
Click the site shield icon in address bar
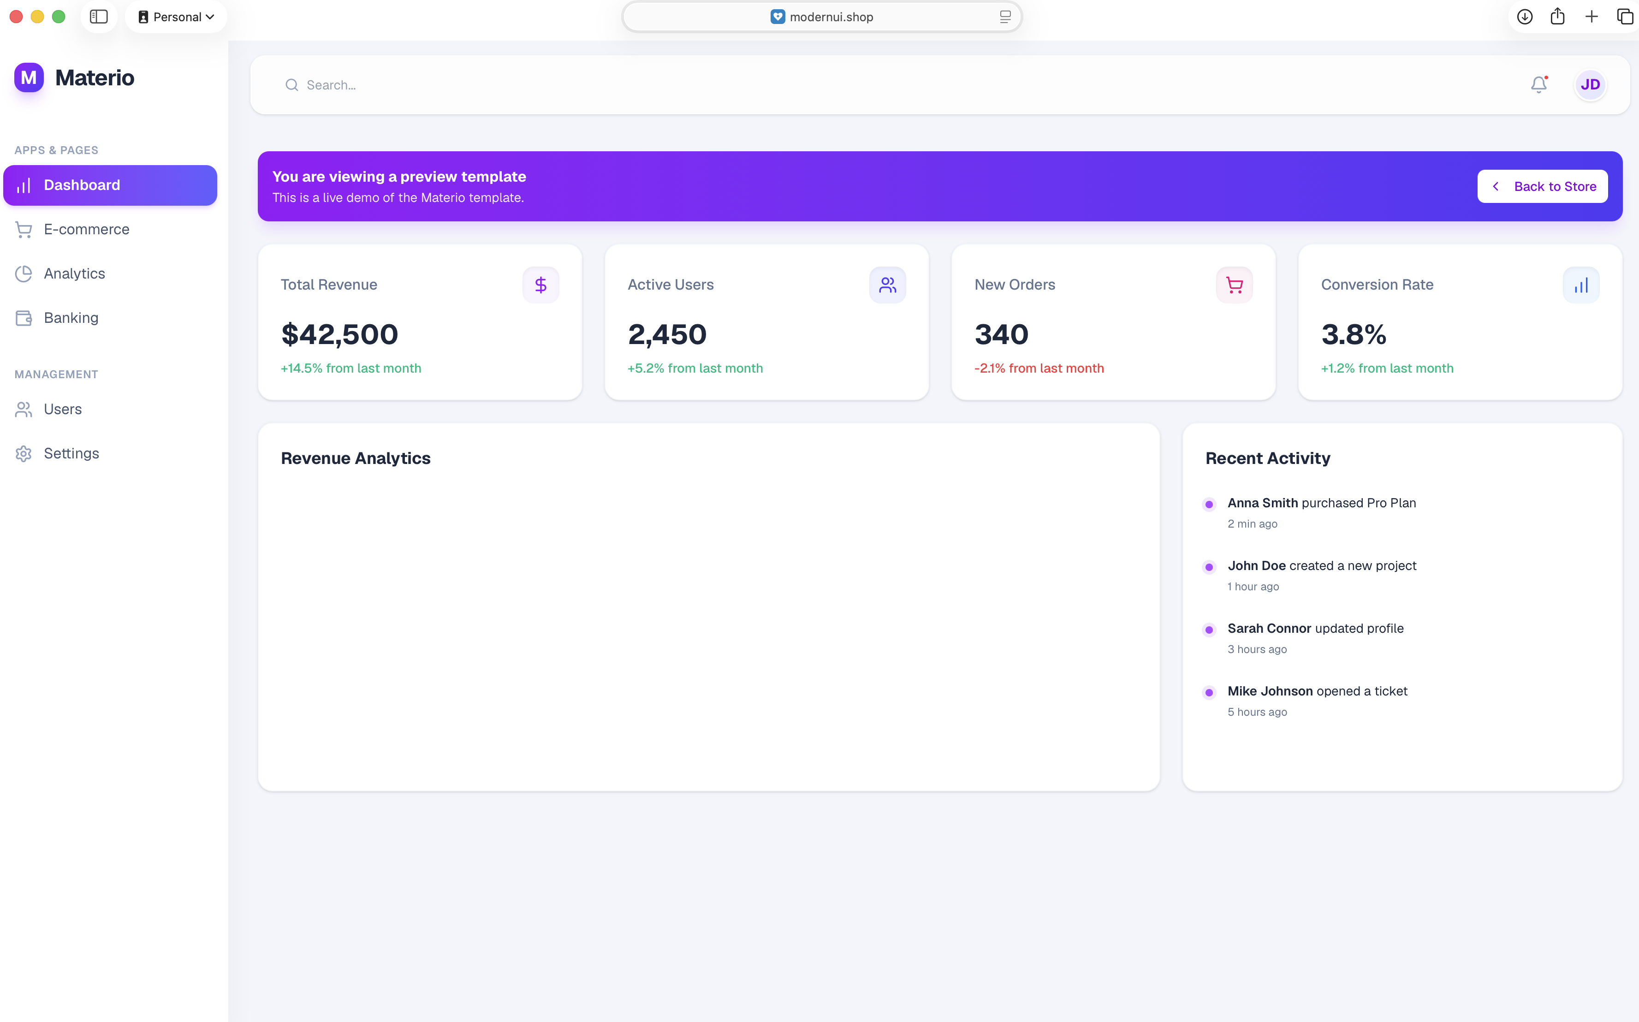[x=778, y=17]
